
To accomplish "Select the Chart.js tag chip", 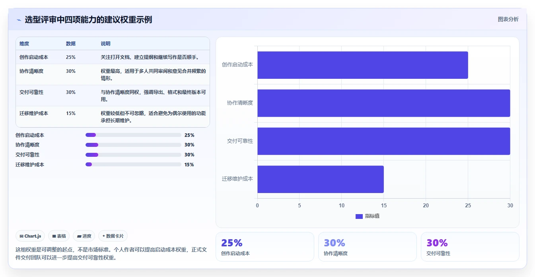I will (x=31, y=236).
